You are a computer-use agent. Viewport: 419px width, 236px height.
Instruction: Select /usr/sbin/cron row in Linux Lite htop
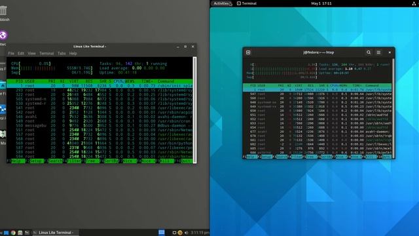[x=100, y=121]
